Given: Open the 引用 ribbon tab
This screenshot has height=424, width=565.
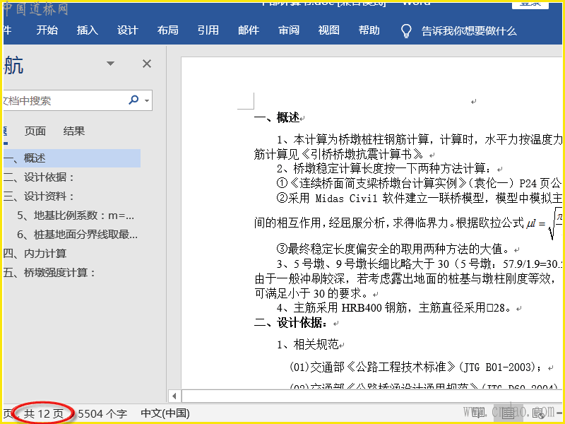Looking at the screenshot, I should (208, 30).
